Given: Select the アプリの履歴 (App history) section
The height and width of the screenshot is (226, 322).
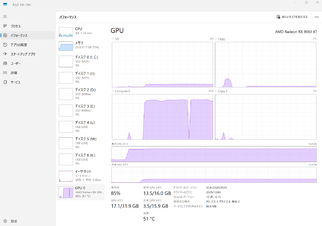Looking at the screenshot, I should (19, 45).
